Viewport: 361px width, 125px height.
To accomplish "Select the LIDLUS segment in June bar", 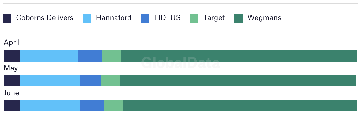I will pyautogui.click(x=92, y=105).
